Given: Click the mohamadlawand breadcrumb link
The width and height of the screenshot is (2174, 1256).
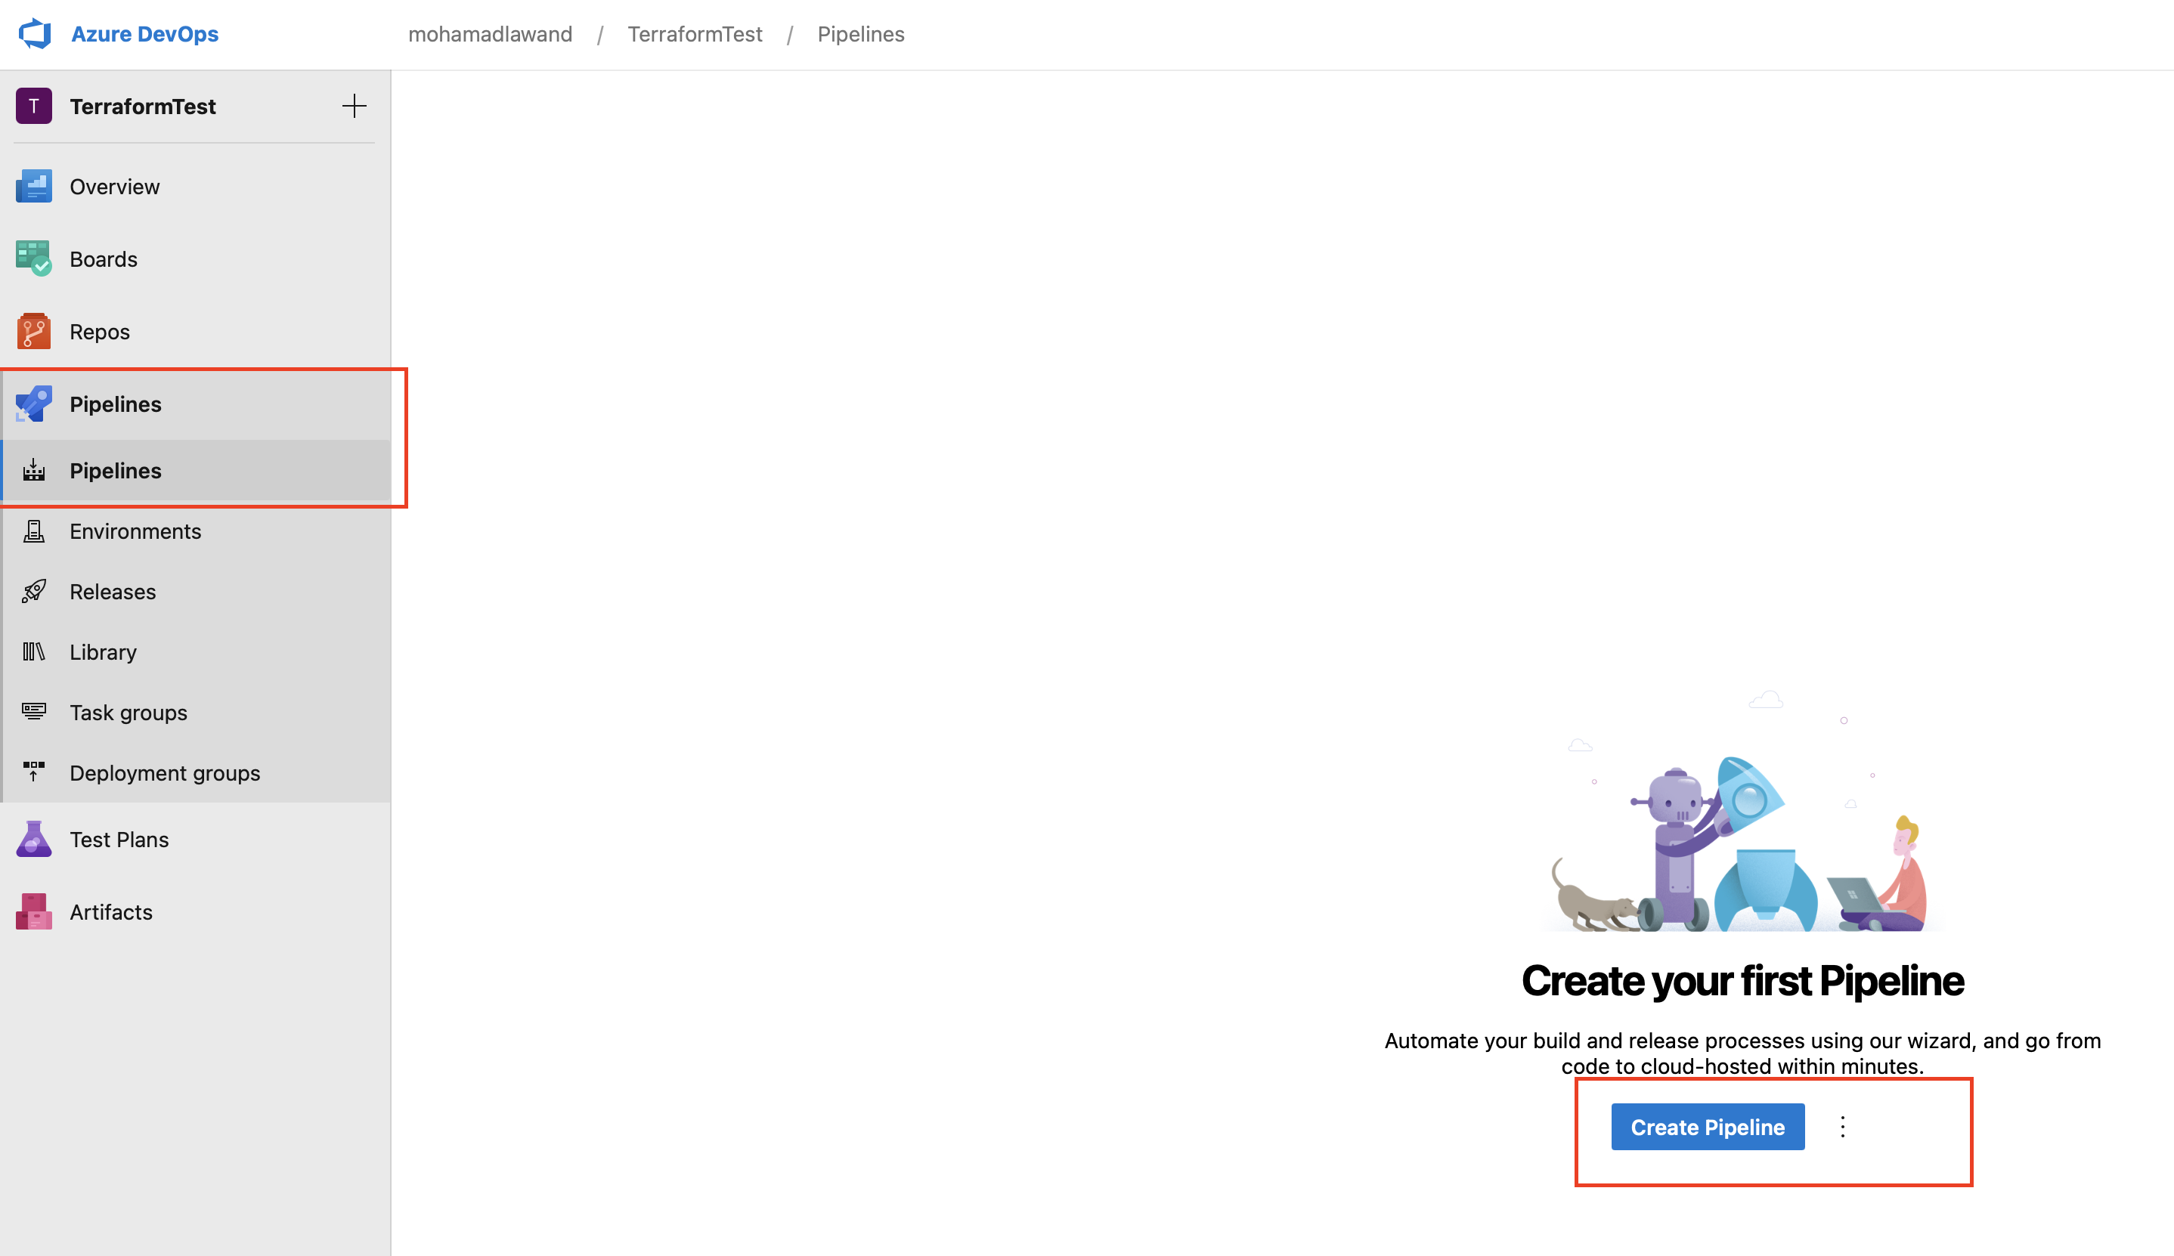Looking at the screenshot, I should pos(490,35).
